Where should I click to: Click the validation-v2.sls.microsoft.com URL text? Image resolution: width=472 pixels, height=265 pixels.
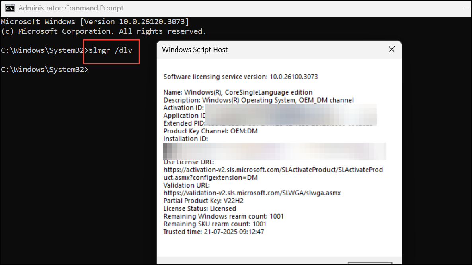pyautogui.click(x=252, y=193)
